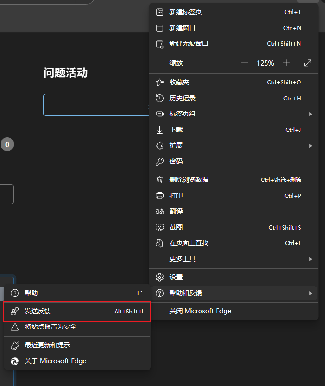The height and width of the screenshot is (386, 325).
Task: Click the 最近更新和提示 bell icon
Action: 15,345
